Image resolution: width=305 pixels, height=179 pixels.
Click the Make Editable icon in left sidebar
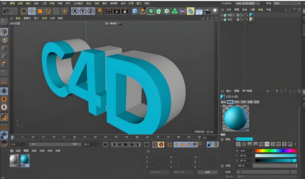(4, 22)
